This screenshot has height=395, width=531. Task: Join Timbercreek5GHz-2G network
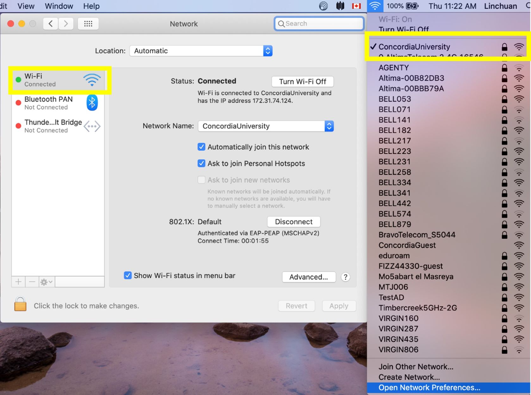pyautogui.click(x=449, y=308)
